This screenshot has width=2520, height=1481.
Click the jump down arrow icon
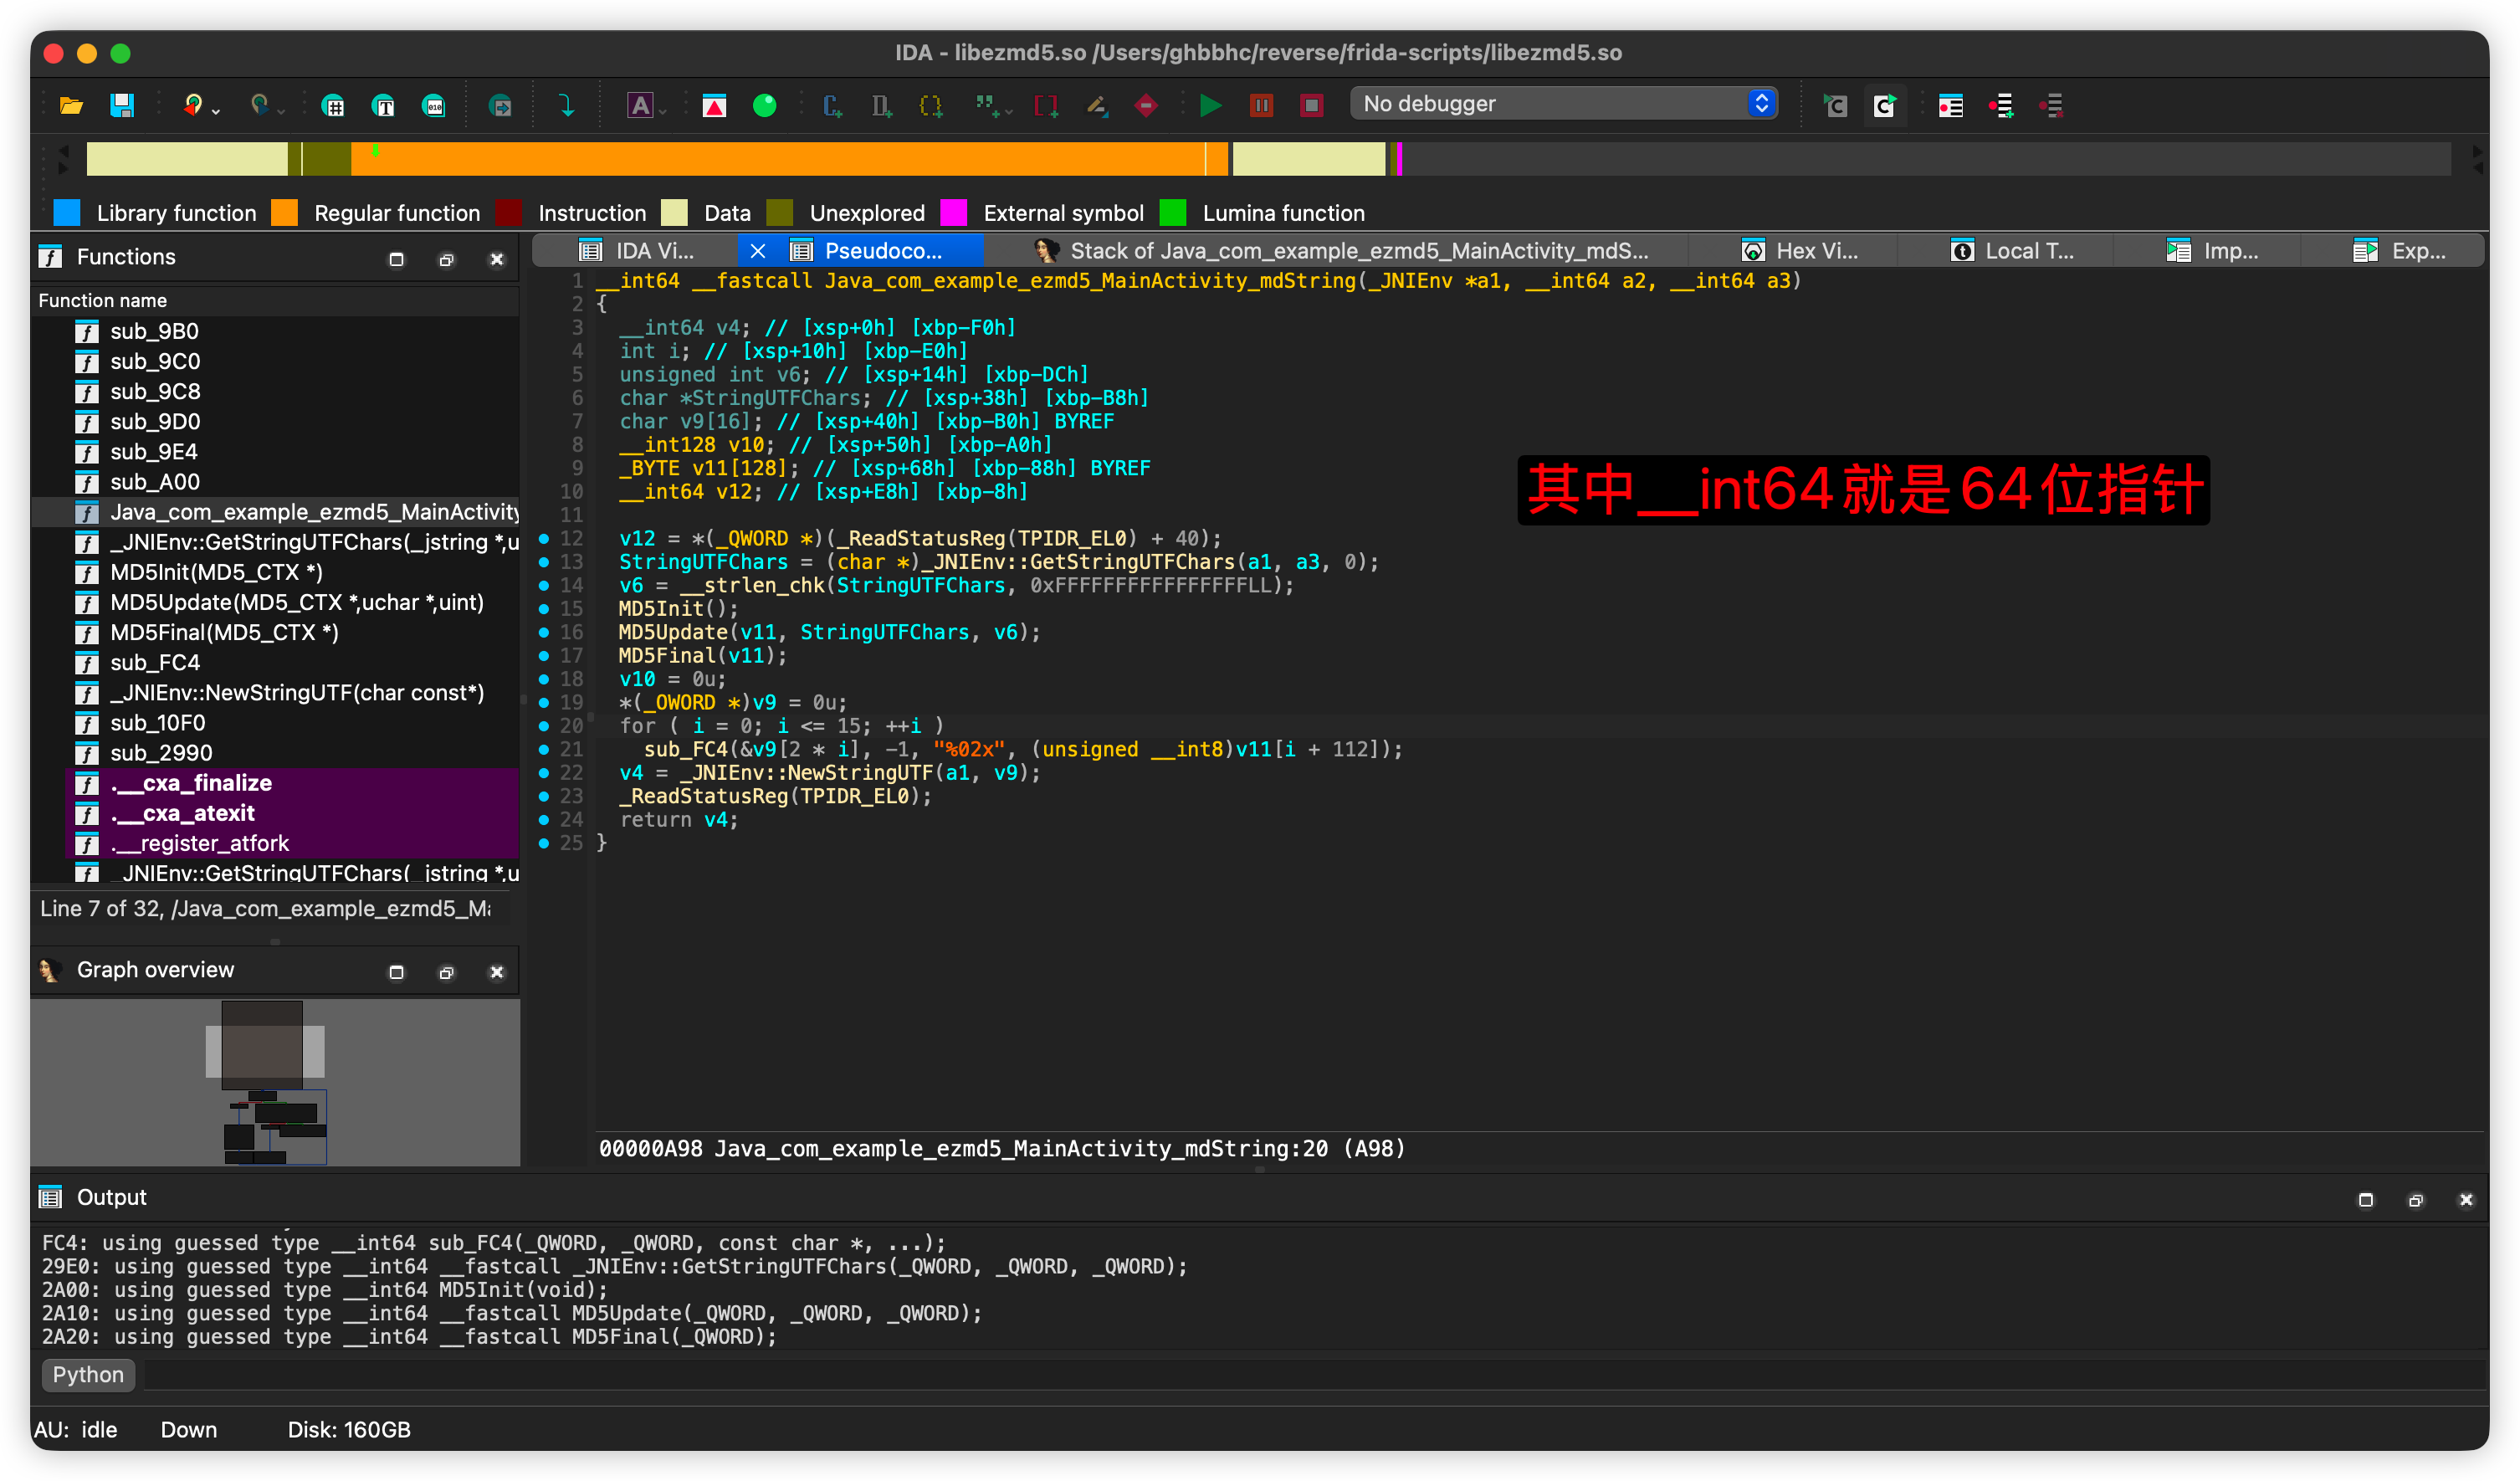point(566,105)
